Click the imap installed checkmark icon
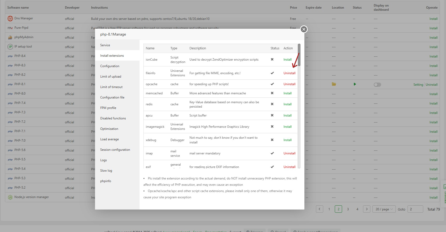The image size is (446, 232). pyautogui.click(x=272, y=153)
